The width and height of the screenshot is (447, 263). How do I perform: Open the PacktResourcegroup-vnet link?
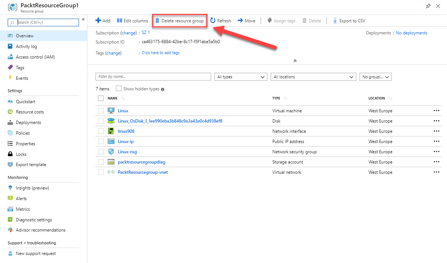143,172
